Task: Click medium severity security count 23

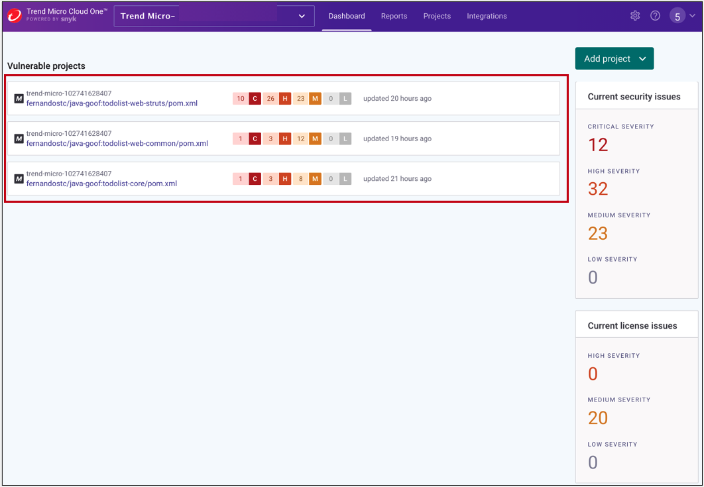Action: (x=598, y=233)
